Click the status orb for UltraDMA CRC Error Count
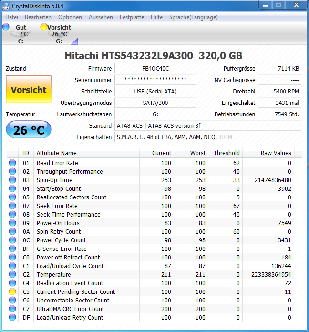Viewport: 309px width, 332px height. pos(12,309)
